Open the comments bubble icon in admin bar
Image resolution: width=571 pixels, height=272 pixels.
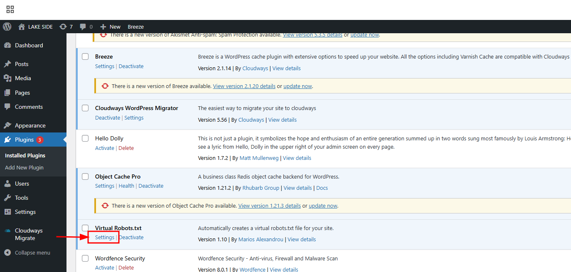pyautogui.click(x=83, y=27)
